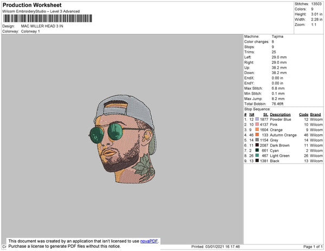Click the 'Autumn Orange' description text
Screen dimensions: 325x251
pos(283,135)
